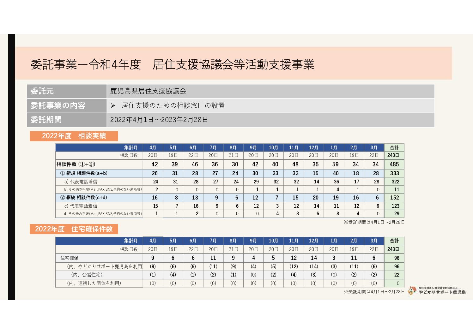Click row label (内、やどかりサポート鹿児島を利用)

click(x=105, y=266)
